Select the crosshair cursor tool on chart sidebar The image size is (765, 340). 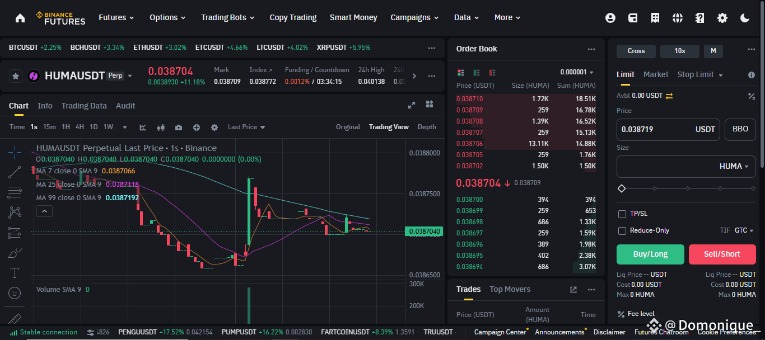[14, 151]
